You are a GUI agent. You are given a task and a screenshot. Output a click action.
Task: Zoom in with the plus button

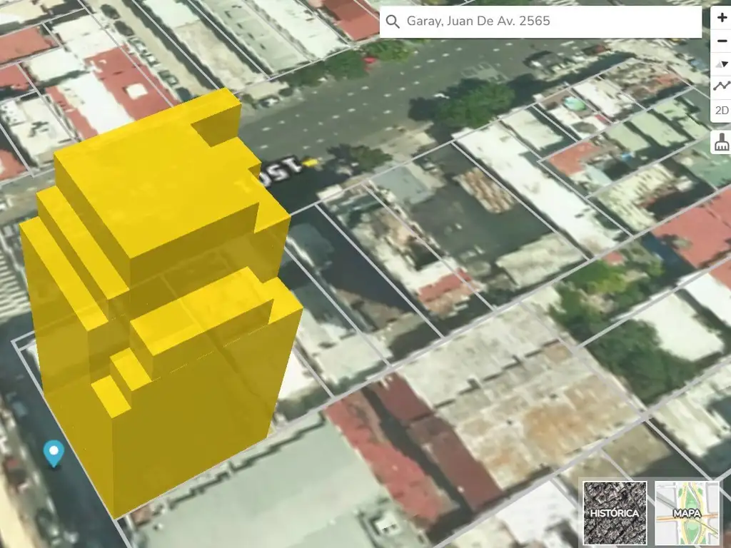point(721,18)
